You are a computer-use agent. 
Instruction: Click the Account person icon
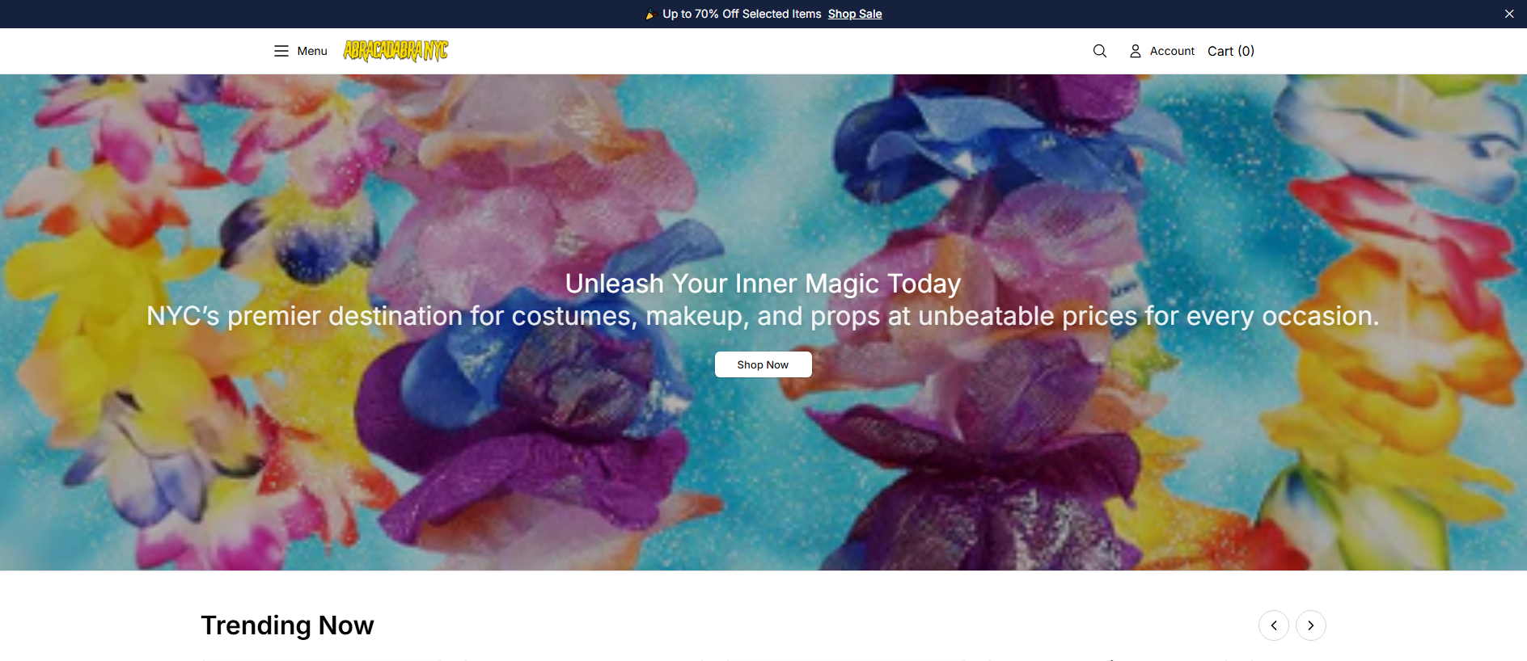1136,51
